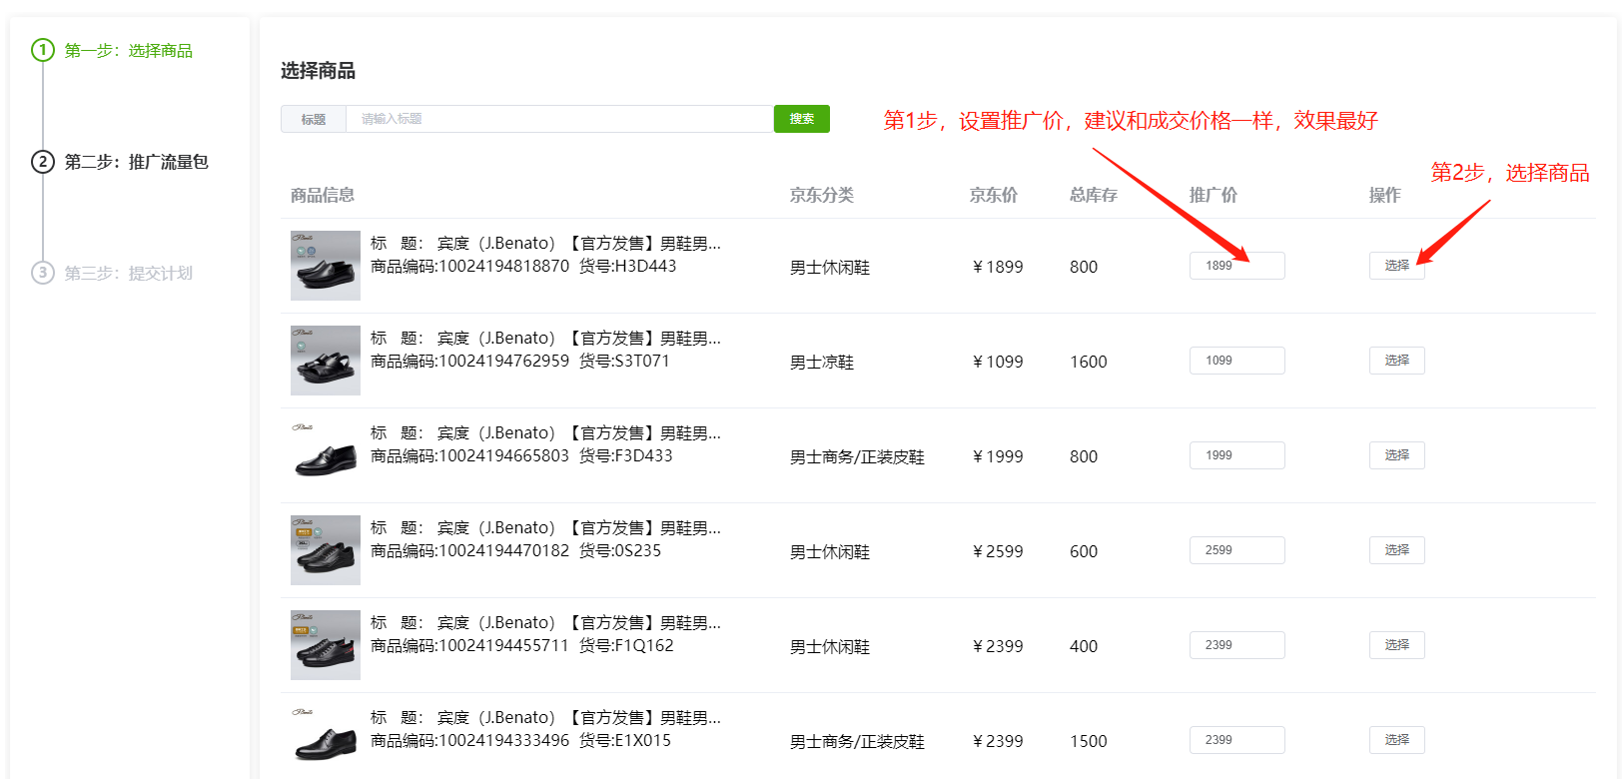1623x779 pixels.
Task: Go to 第二步：推广流量包 step
Action: click(x=136, y=162)
